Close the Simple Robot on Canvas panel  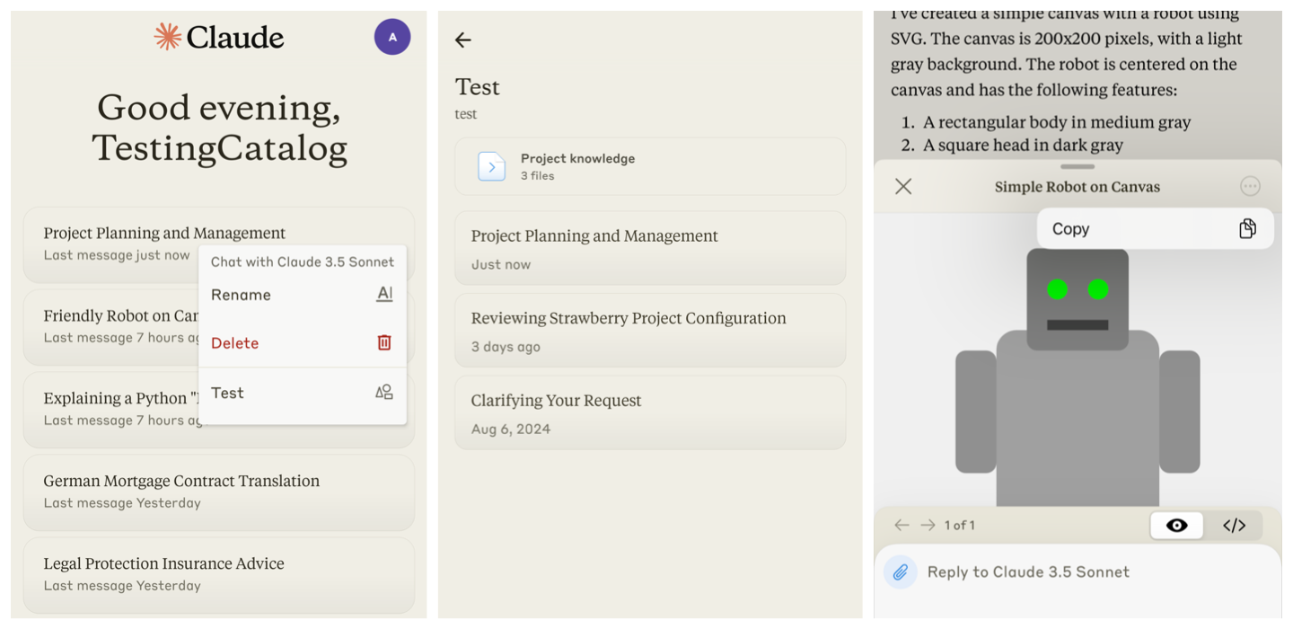click(903, 186)
